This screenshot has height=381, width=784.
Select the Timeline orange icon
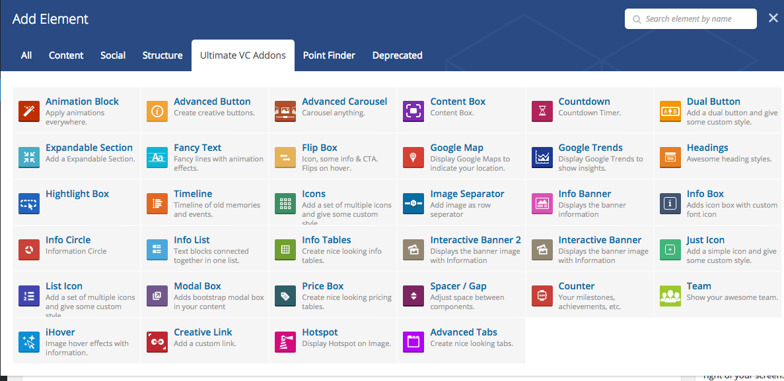click(157, 204)
